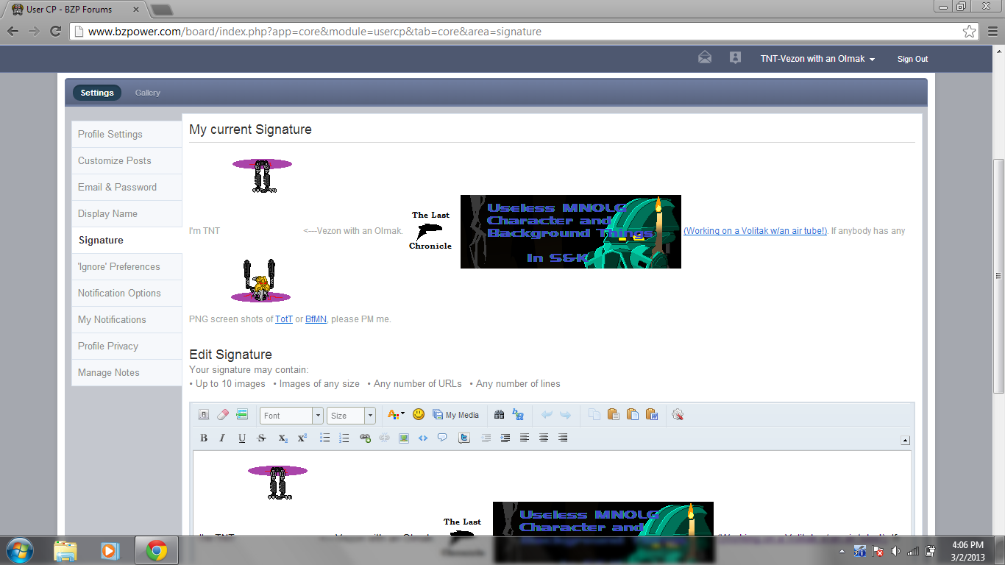
Task: Toggle underline formatting in the editor
Action: (x=242, y=438)
